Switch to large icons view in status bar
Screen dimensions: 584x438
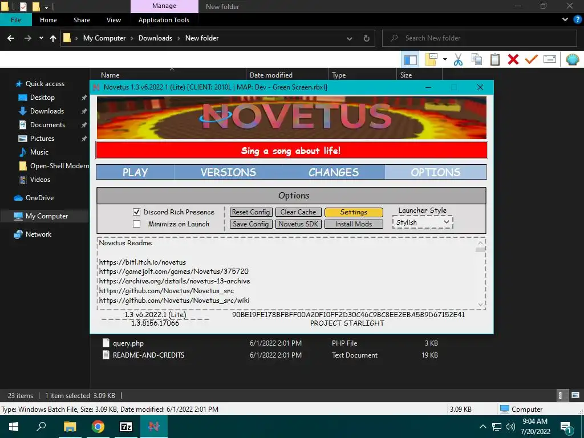(x=575, y=395)
